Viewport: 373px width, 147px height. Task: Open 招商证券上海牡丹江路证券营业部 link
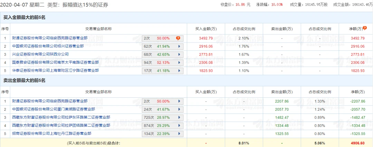[51, 134]
